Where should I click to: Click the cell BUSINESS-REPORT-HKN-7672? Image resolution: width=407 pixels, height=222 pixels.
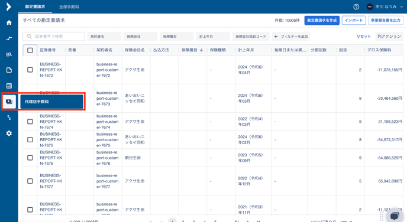pos(51,70)
